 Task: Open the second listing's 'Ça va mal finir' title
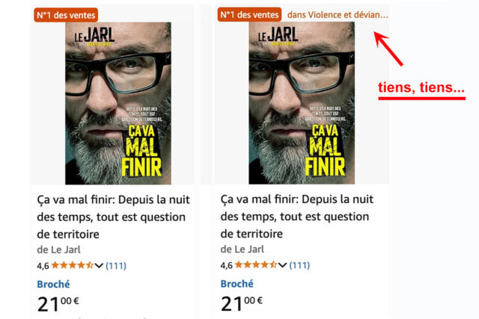297,217
